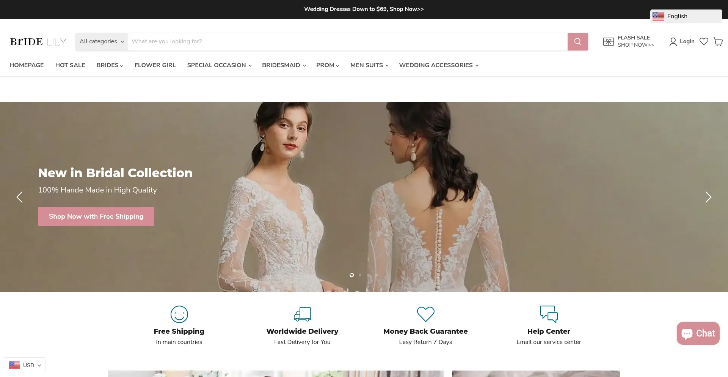The image size is (728, 377).
Task: Focus the product search input field
Action: coord(347,42)
